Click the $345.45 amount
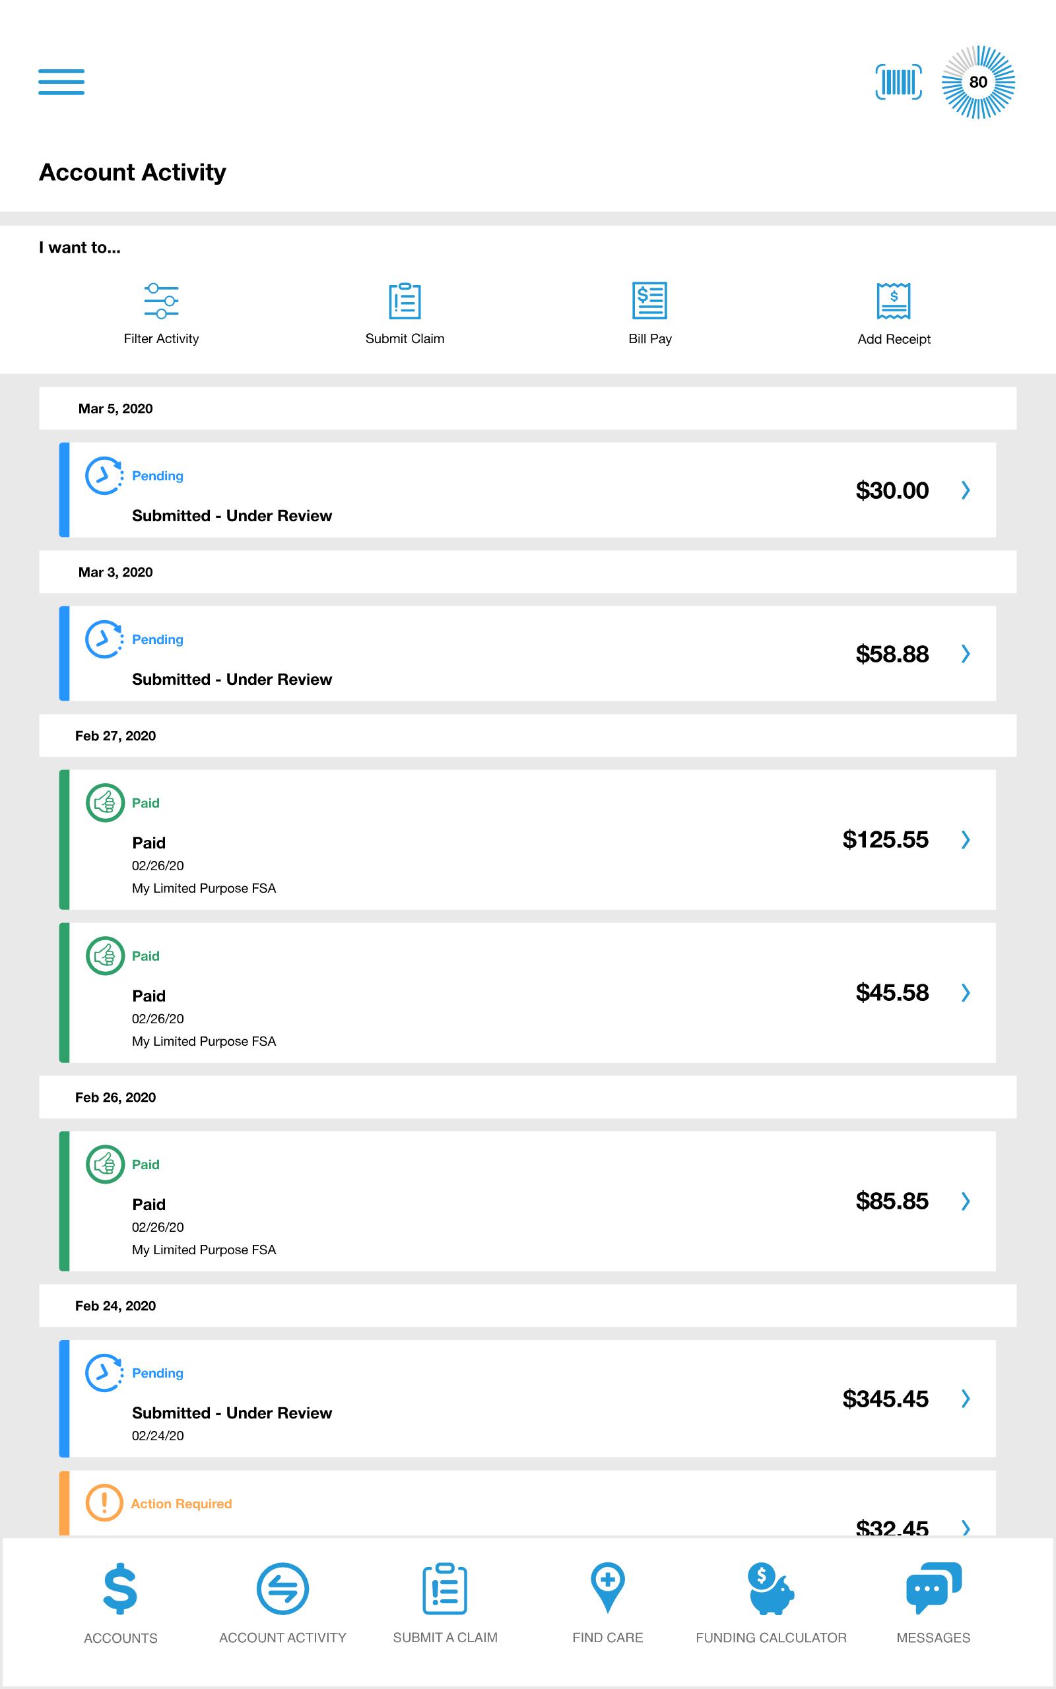Image resolution: width=1056 pixels, height=1689 pixels. click(x=886, y=1399)
